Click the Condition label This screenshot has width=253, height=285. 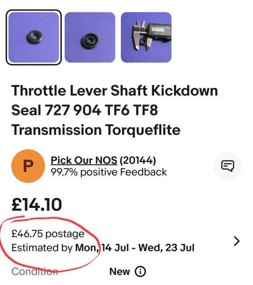(35, 272)
